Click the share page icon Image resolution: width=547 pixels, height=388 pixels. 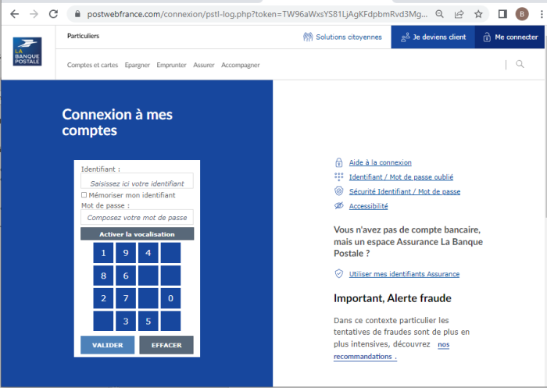(459, 14)
